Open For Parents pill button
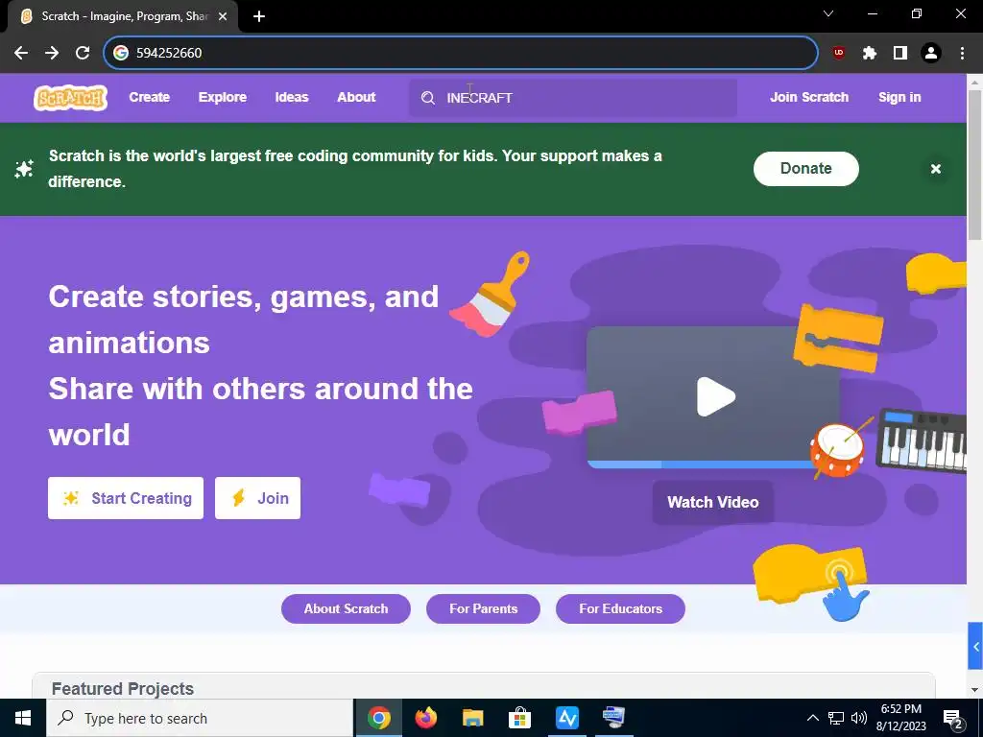 point(483,608)
